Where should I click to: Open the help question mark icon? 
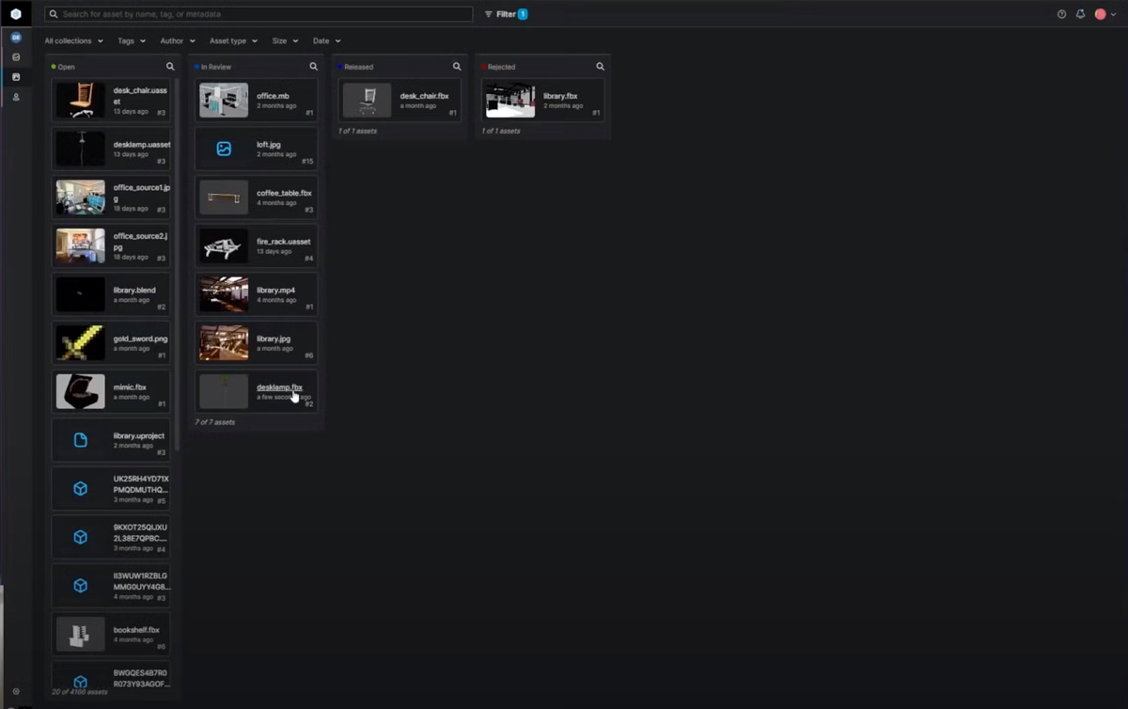[x=1061, y=14]
